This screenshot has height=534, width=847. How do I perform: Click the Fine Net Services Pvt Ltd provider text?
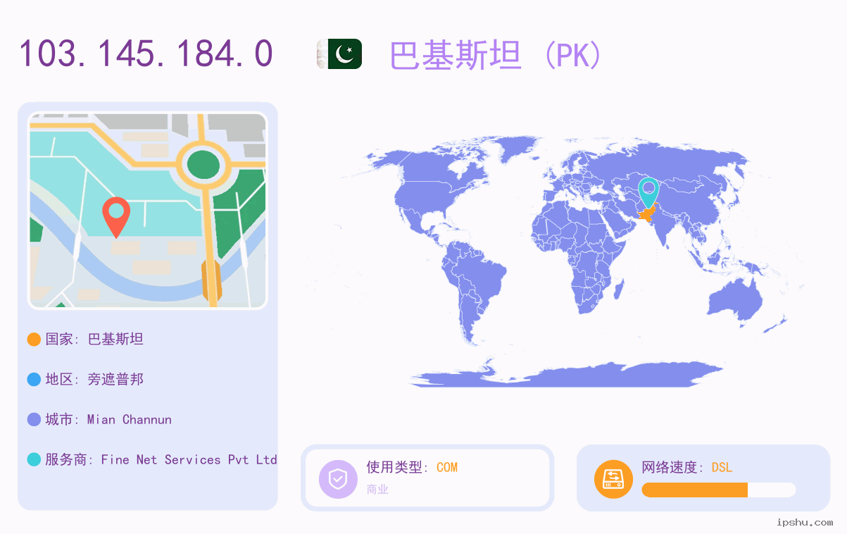coord(189,460)
